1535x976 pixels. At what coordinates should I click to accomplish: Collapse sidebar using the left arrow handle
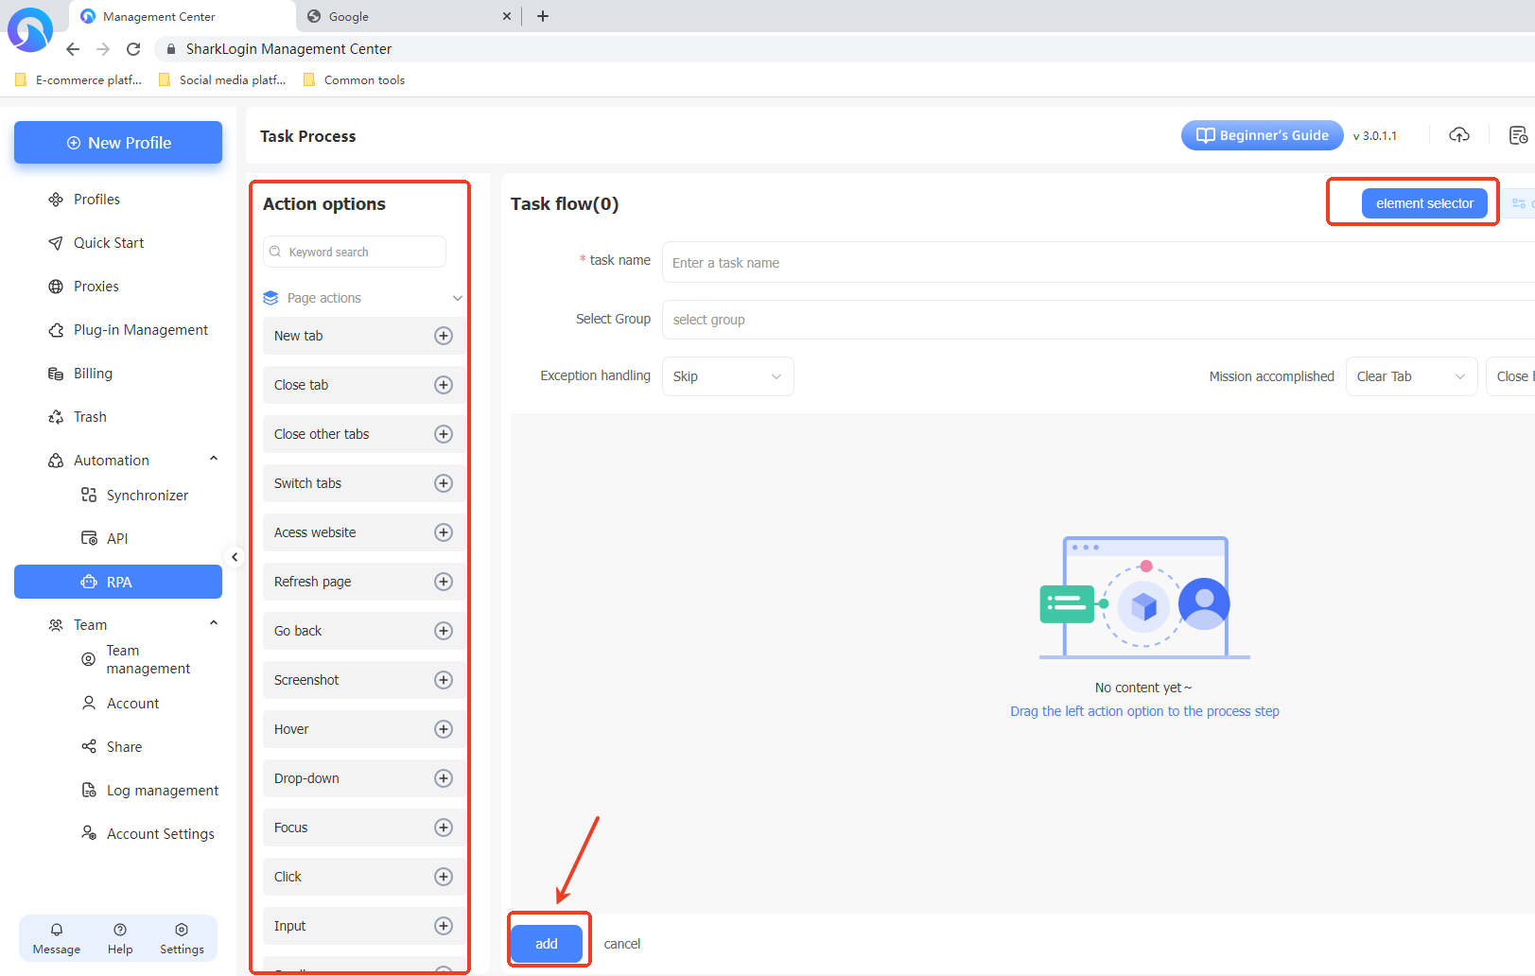click(x=235, y=557)
